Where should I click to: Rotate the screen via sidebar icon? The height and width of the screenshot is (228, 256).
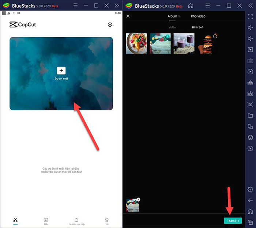(250, 126)
